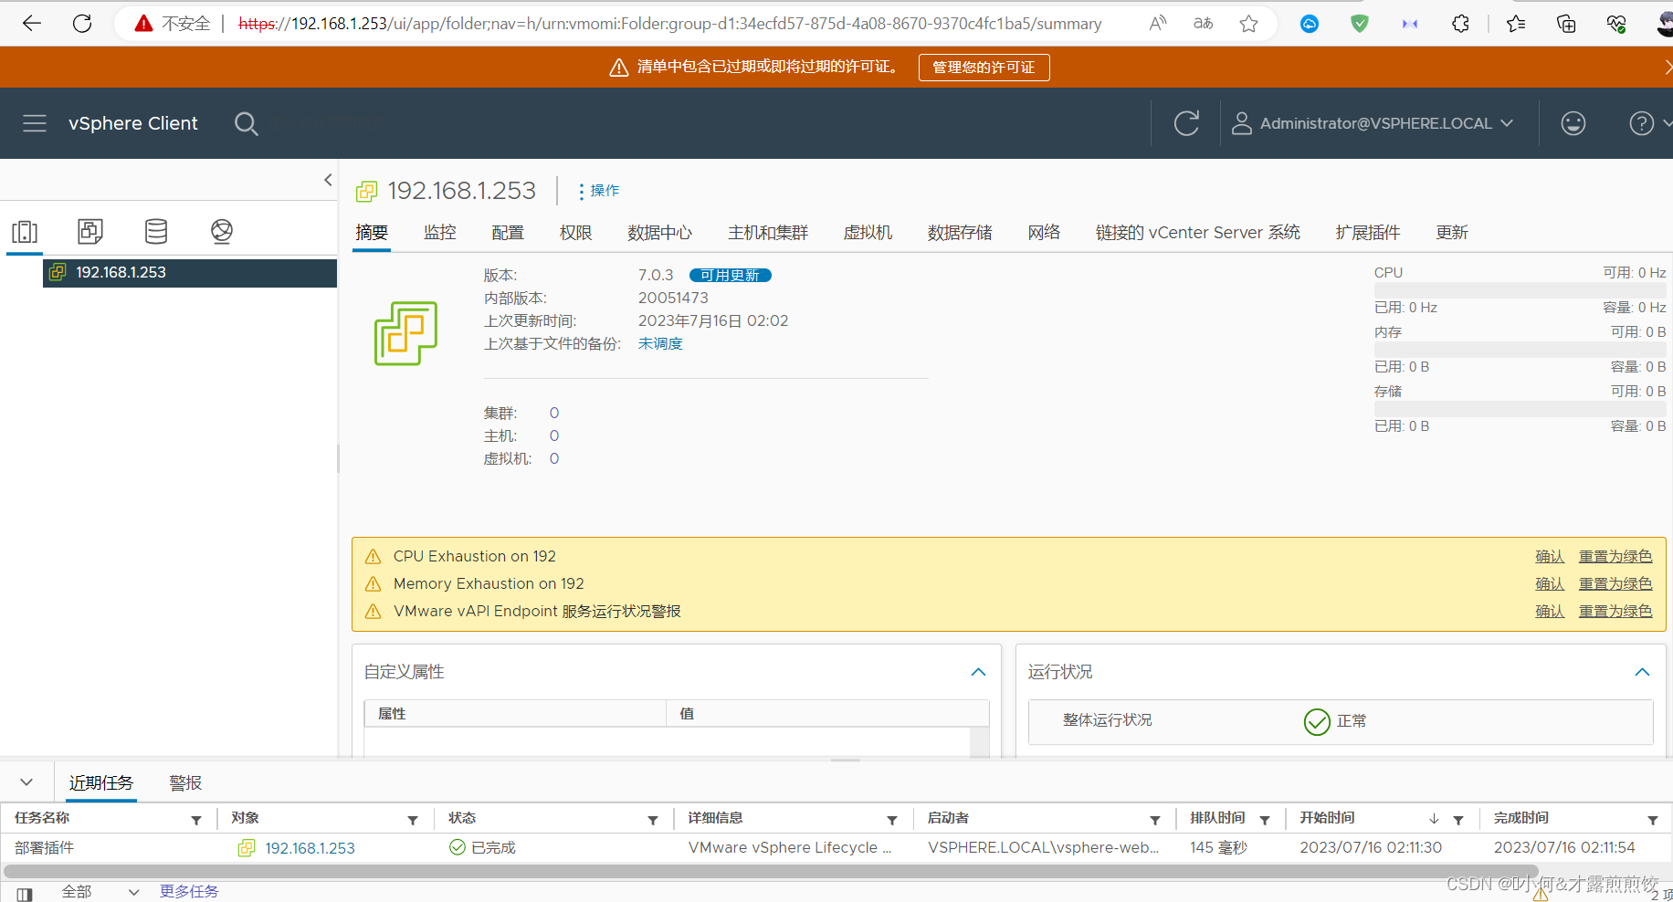
Task: Filter the 任务名称 column
Action: [x=196, y=820]
